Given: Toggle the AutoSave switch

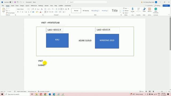Looking at the screenshot, I should pos(11,2).
